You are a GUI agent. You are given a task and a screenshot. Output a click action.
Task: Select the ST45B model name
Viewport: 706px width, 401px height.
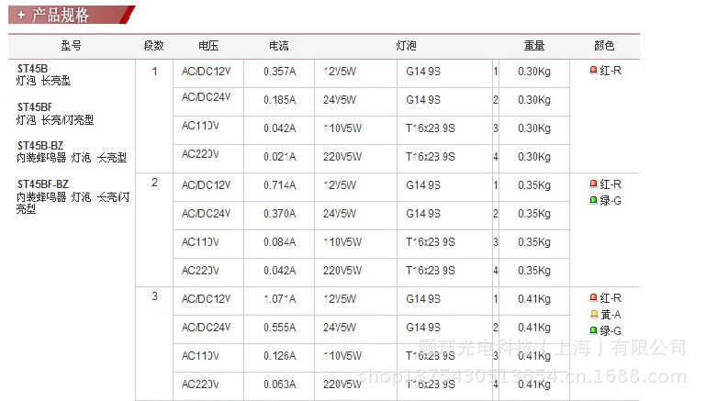coord(33,68)
